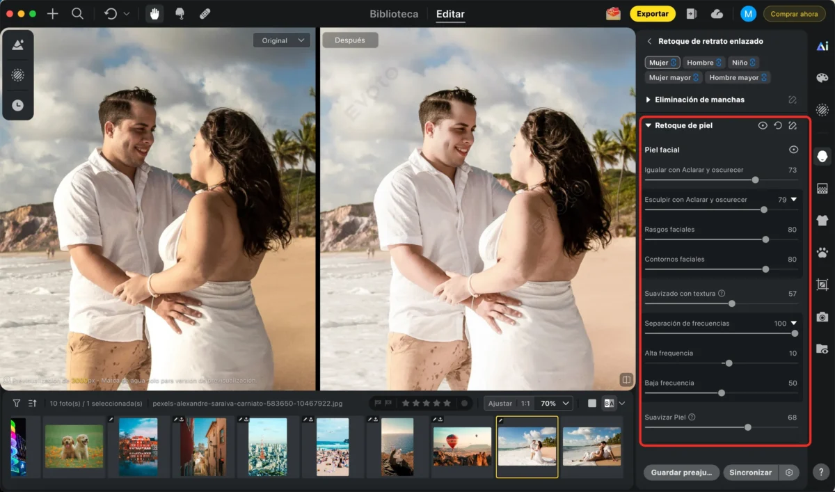Choose the bandage healing tool
835x492 pixels.
pyautogui.click(x=205, y=14)
